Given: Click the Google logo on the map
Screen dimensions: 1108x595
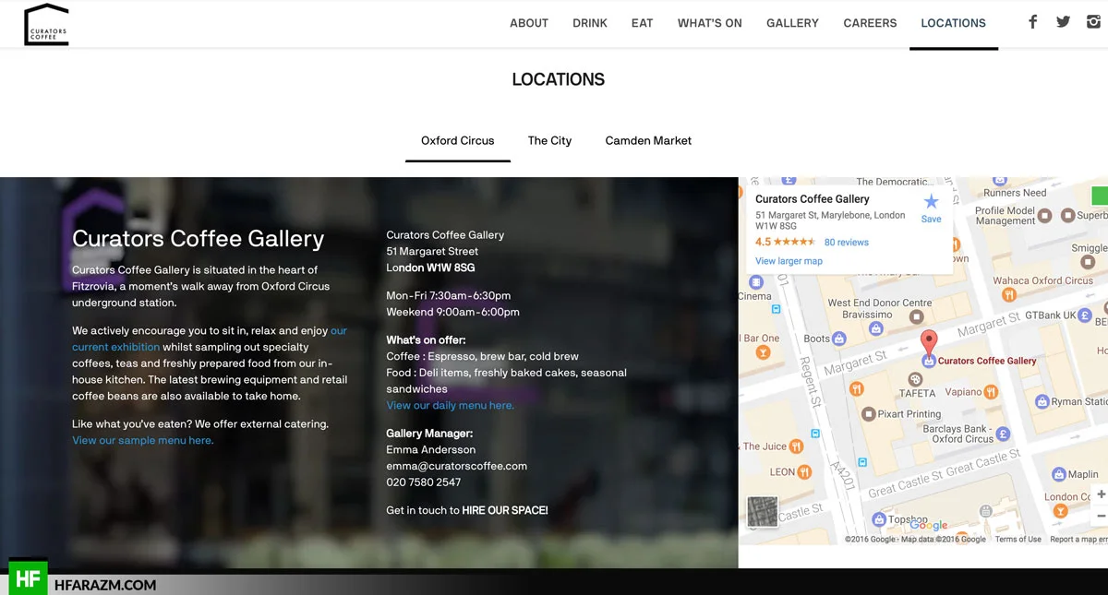Looking at the screenshot, I should click(928, 525).
